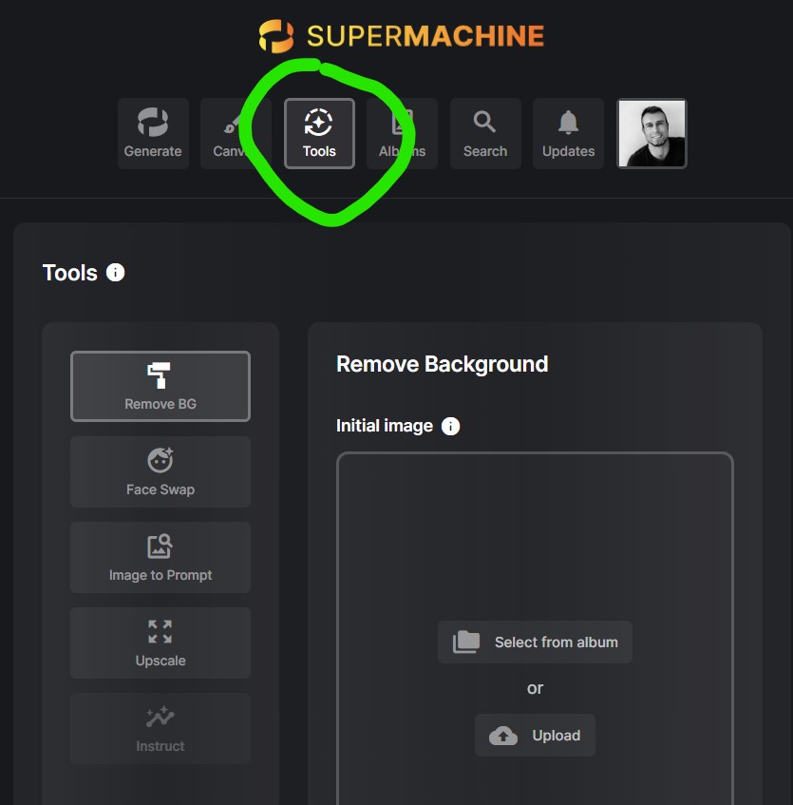Open the profile picture menu
The image size is (793, 805).
pos(651,133)
